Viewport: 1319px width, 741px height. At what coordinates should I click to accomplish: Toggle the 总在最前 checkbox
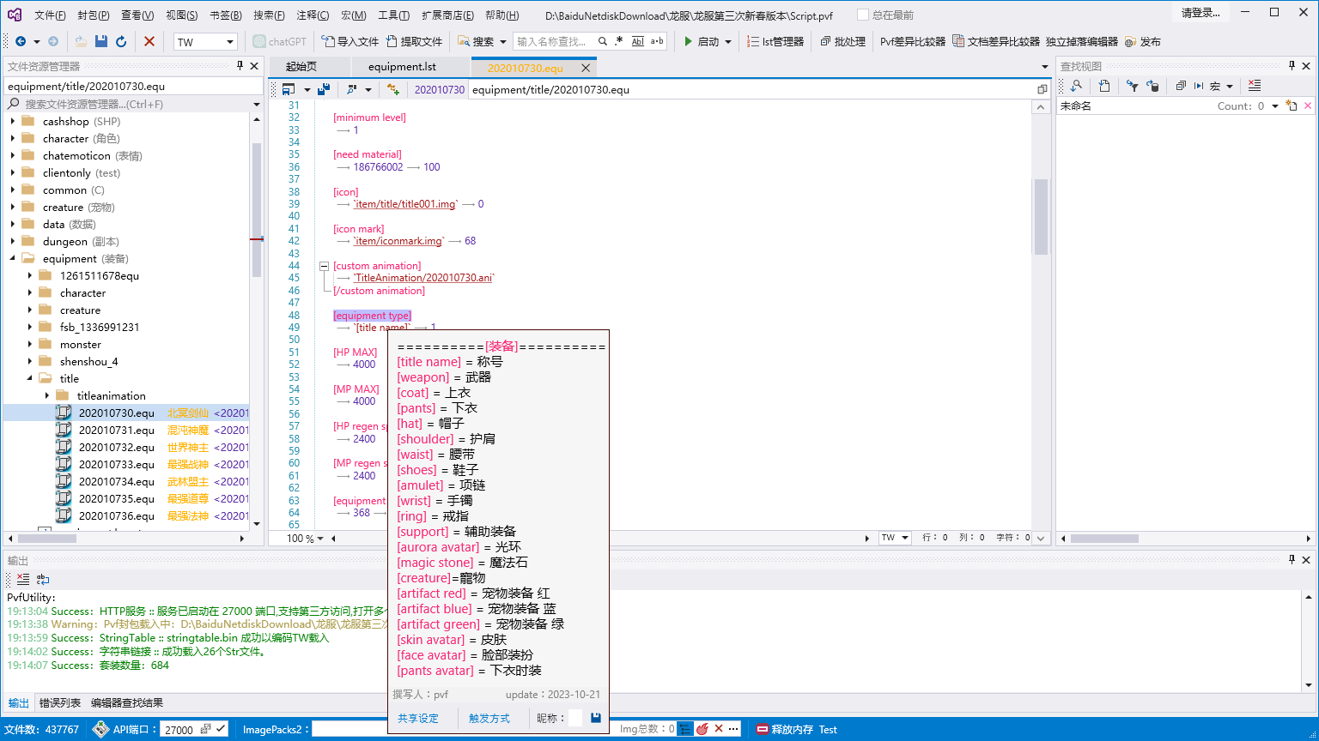point(864,15)
